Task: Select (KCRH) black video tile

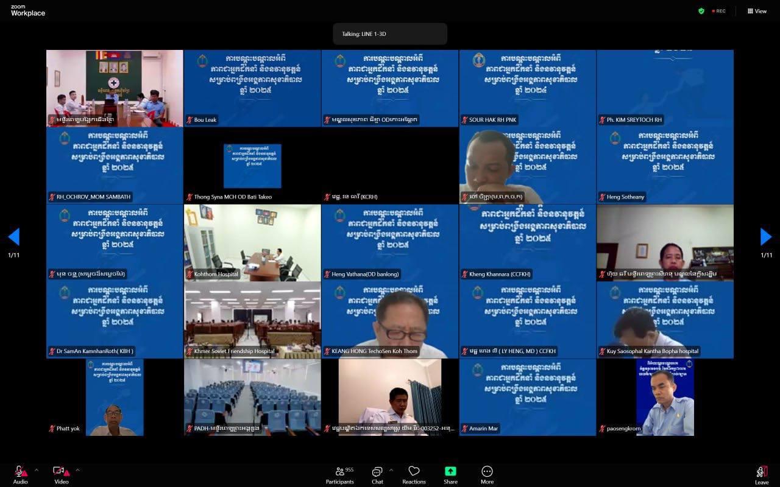Action: coord(390,166)
